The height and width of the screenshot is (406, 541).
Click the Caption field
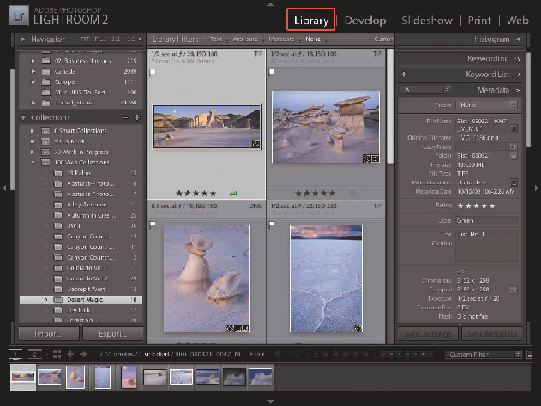486,251
